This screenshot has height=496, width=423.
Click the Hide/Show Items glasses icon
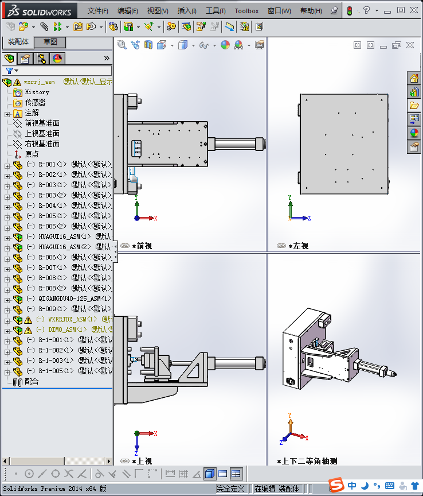[x=204, y=45]
